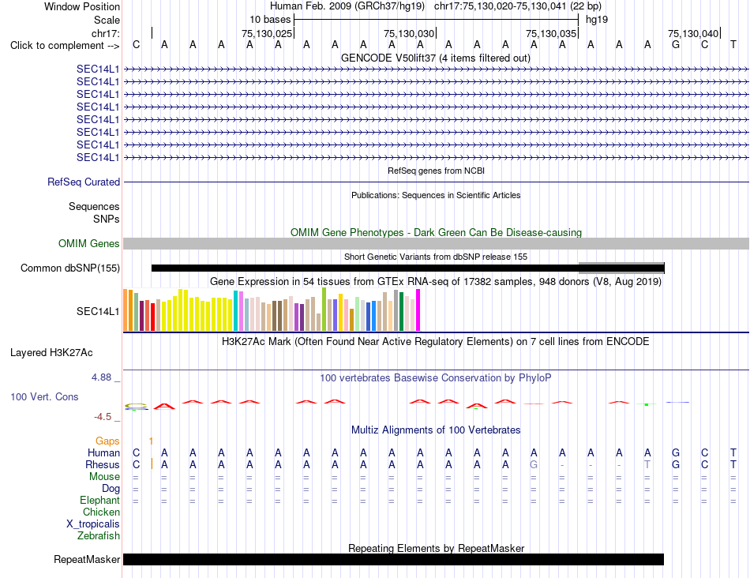
Task: Click the Window Position track label
Action: (82, 6)
